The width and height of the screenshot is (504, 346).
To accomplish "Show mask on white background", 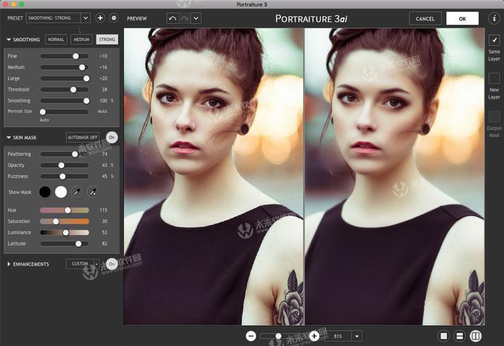I will click(61, 192).
